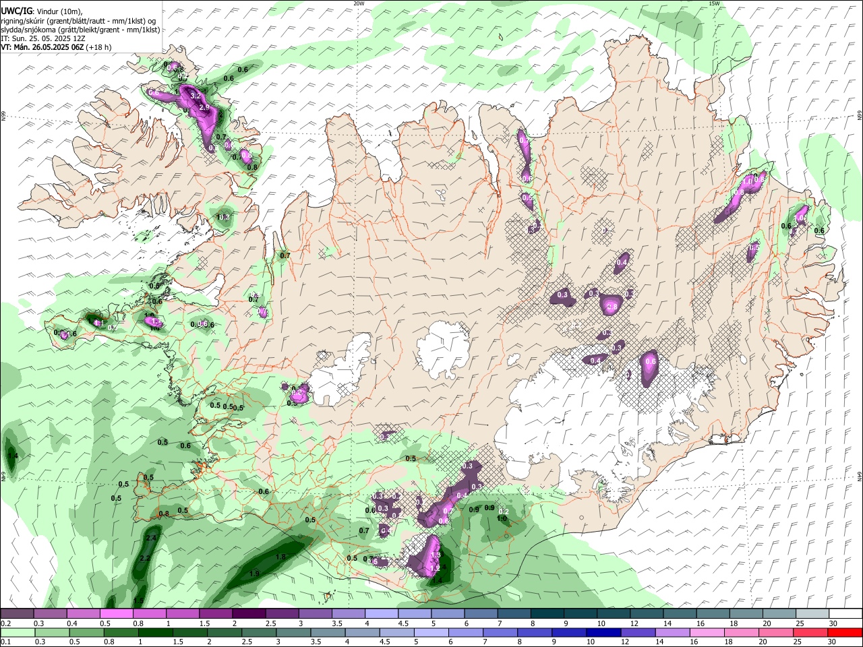Click the '1.9' rainfall value off the south coast
Screen dimensions: 863x647
pos(254,574)
